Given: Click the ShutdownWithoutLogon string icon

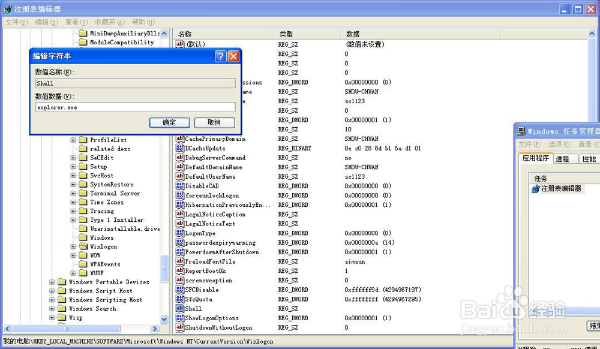Looking at the screenshot, I should 180,327.
